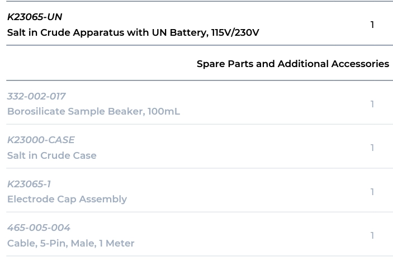Open part number K23065-1
Viewport: 393px width, 265px height.
click(x=29, y=184)
